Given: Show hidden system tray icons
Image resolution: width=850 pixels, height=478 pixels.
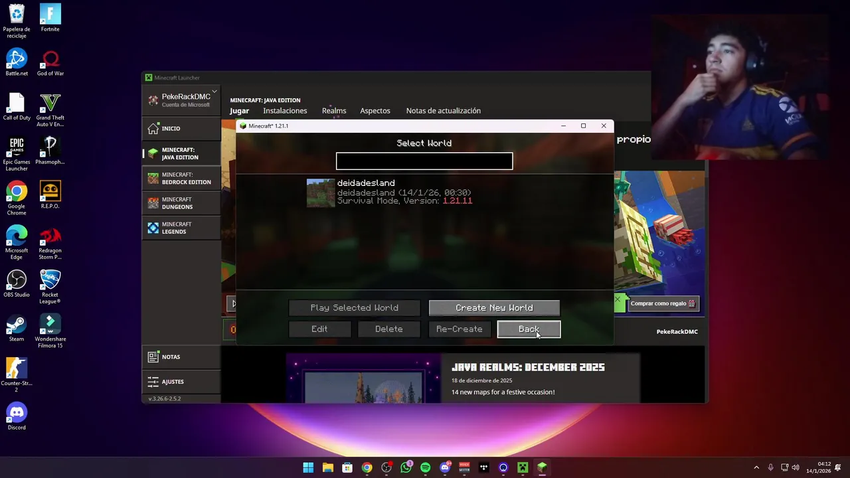Looking at the screenshot, I should [756, 467].
